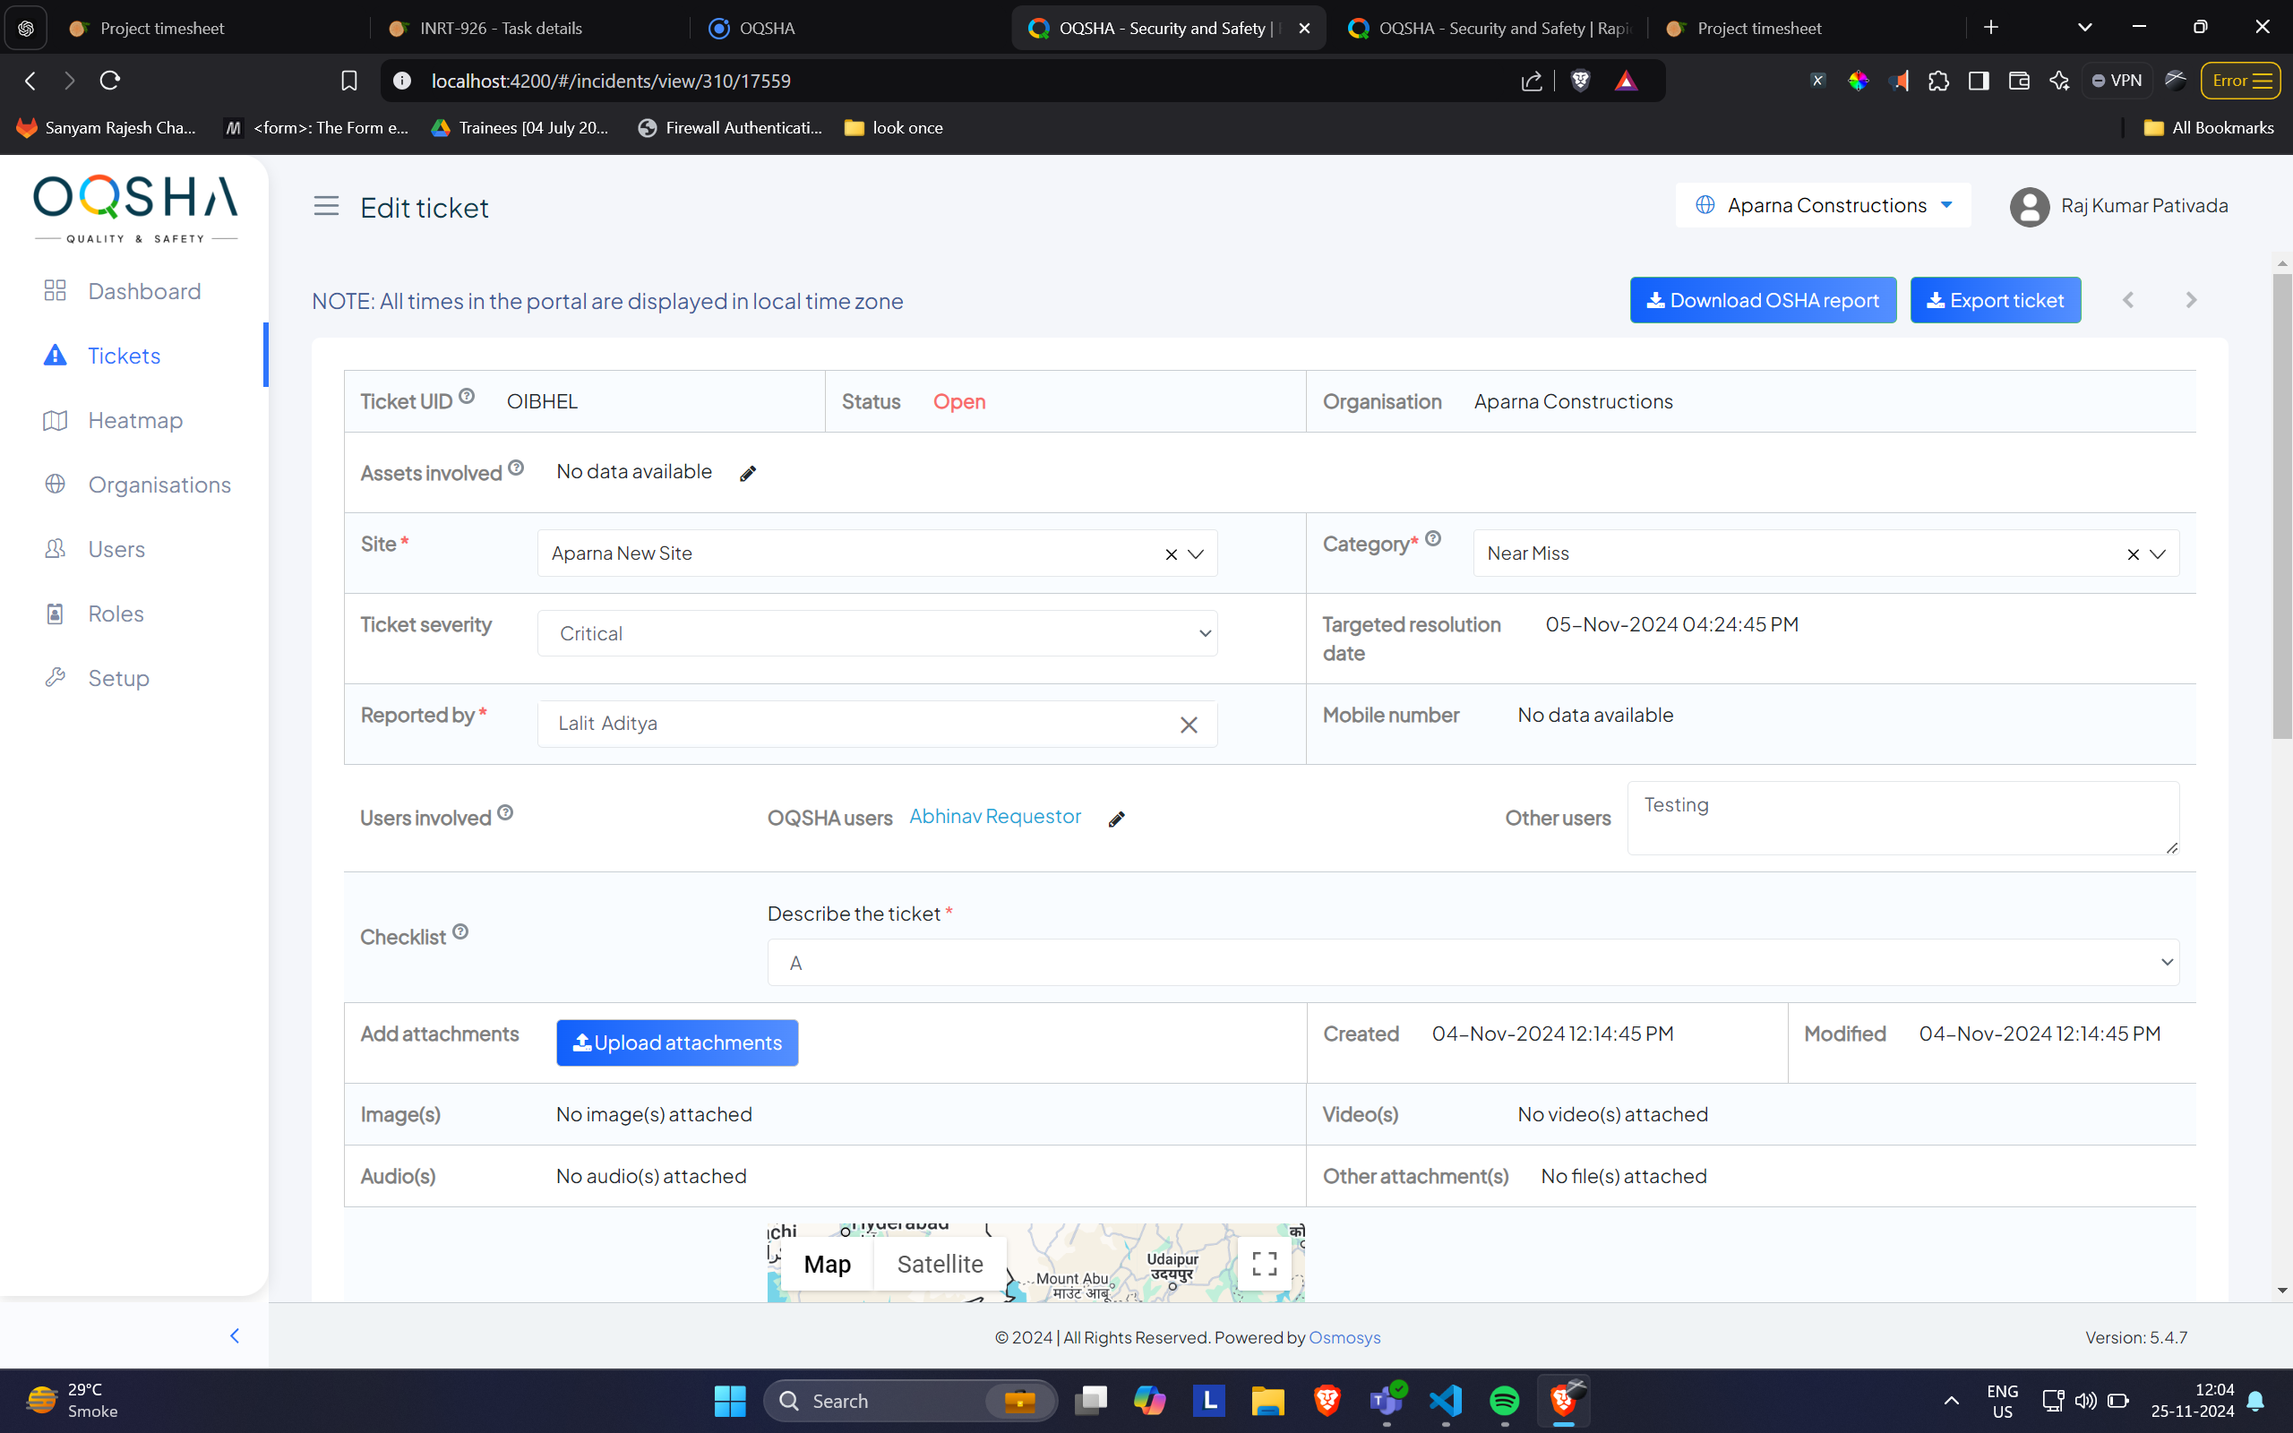Select the Map view toggle

(826, 1264)
